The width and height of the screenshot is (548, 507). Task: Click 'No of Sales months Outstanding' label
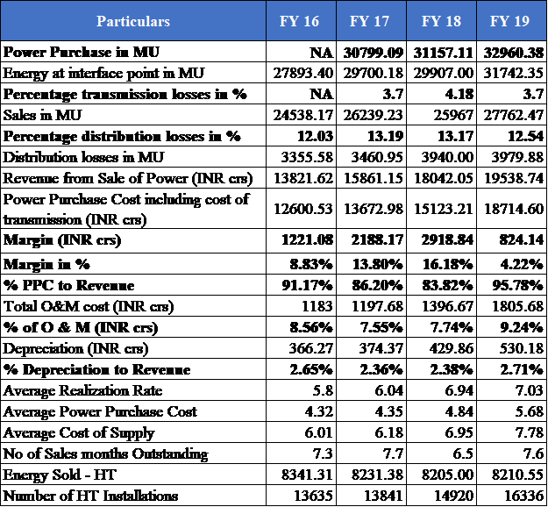105,454
